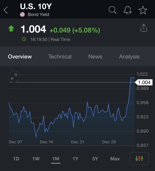Viewport: 155px width, 171px height.
Task: Expand chart to fullscreen
Action: click(14, 76)
